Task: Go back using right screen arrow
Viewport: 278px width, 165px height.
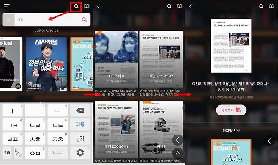Action: [x=191, y=6]
